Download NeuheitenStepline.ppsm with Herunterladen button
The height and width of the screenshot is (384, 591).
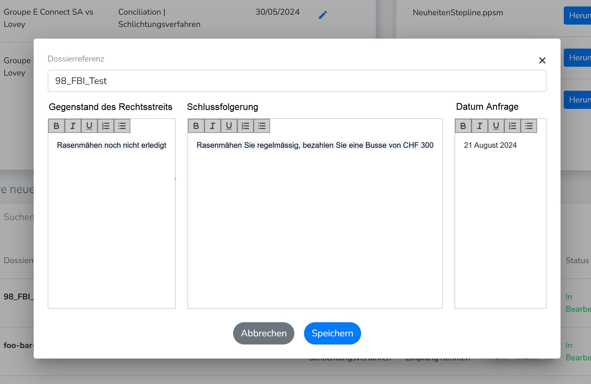click(x=577, y=16)
